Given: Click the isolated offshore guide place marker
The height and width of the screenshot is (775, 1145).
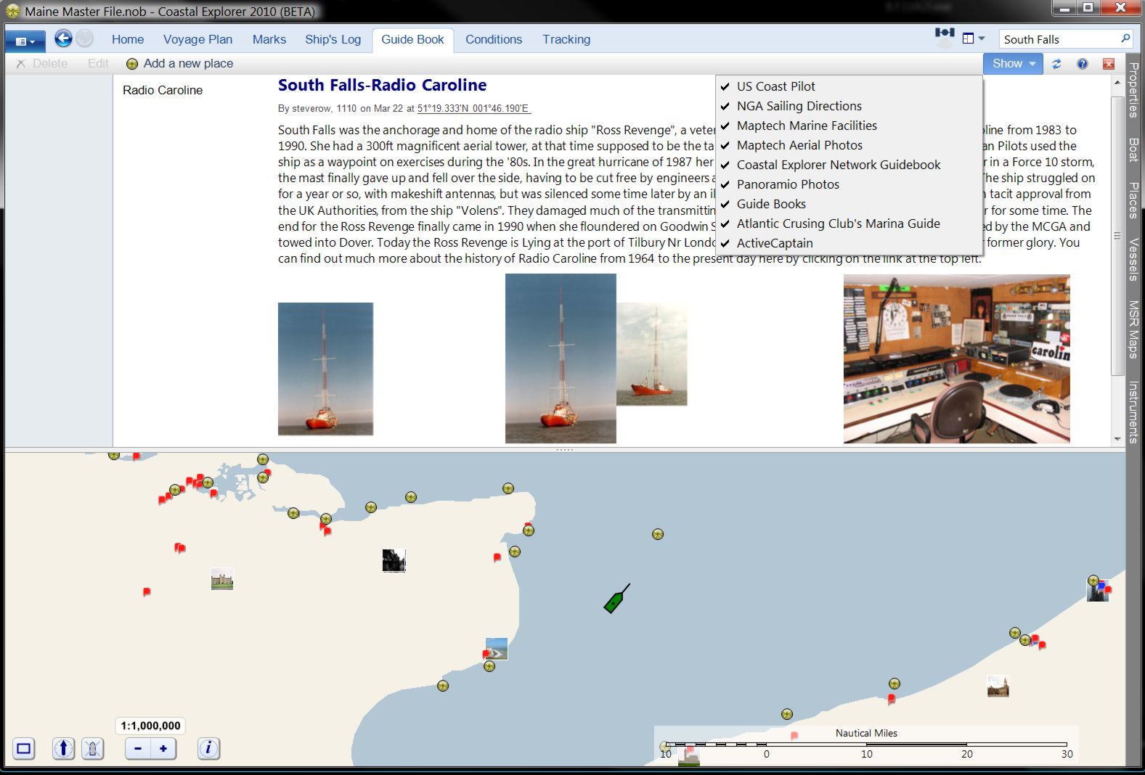Looking at the screenshot, I should [x=658, y=534].
